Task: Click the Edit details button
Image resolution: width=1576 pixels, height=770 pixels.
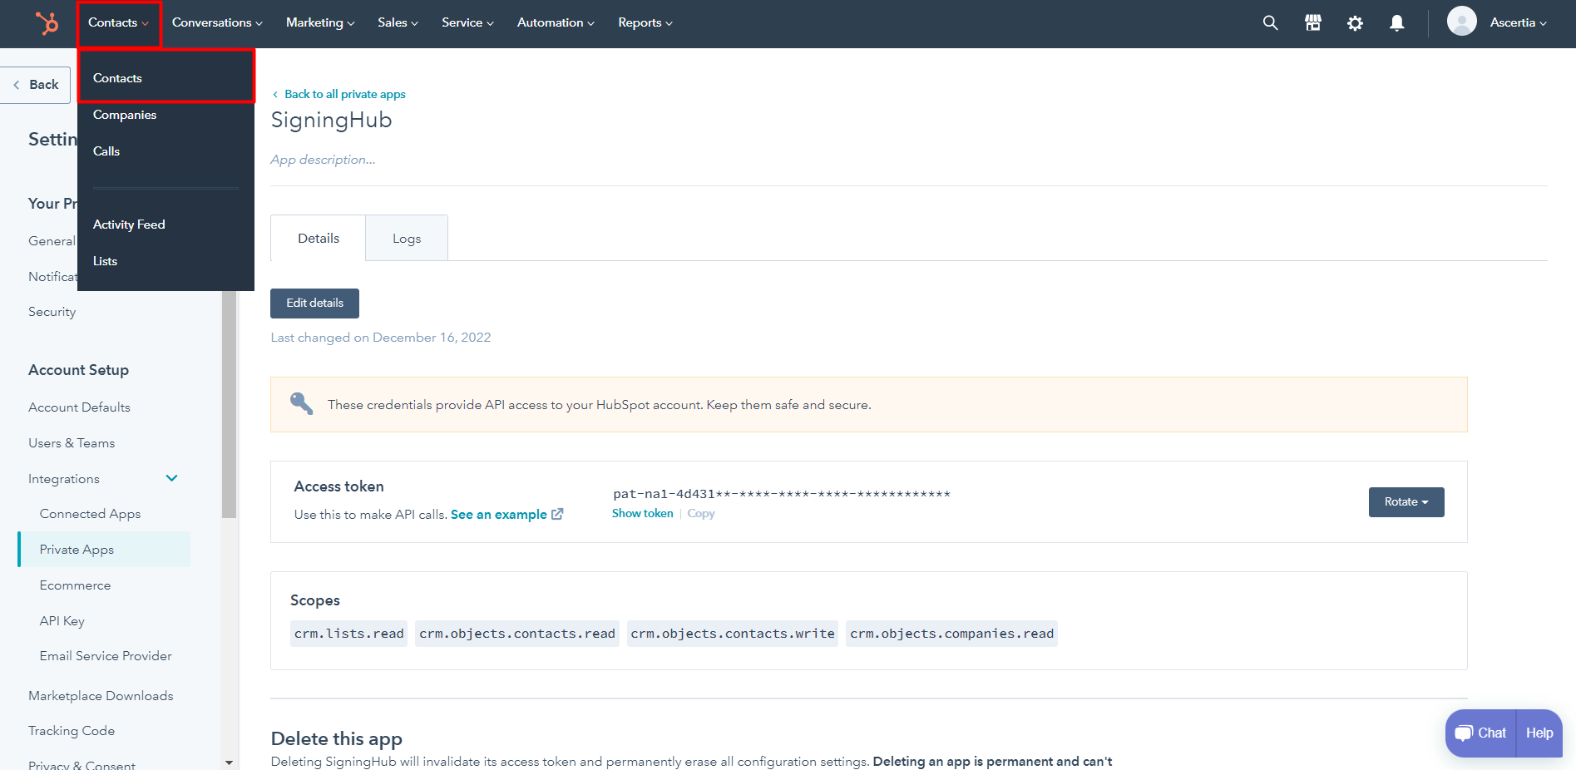Action: (x=314, y=304)
